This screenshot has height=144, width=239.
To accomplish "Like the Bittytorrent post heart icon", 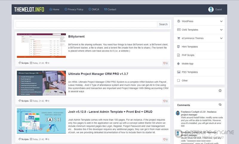I will [164, 63].
